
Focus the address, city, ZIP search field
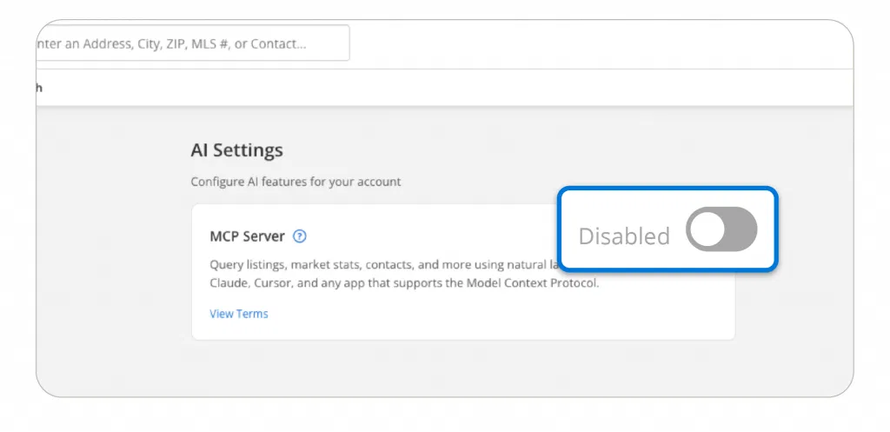[192, 43]
